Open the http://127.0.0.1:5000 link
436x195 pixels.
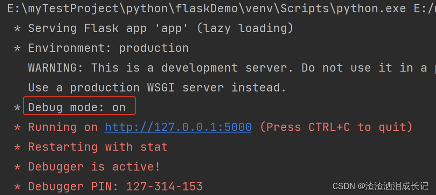[178, 127]
